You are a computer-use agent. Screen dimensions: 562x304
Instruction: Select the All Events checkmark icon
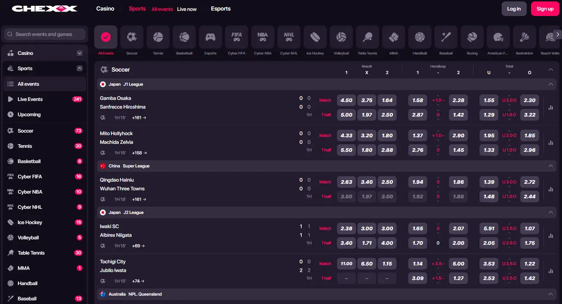[106, 37]
